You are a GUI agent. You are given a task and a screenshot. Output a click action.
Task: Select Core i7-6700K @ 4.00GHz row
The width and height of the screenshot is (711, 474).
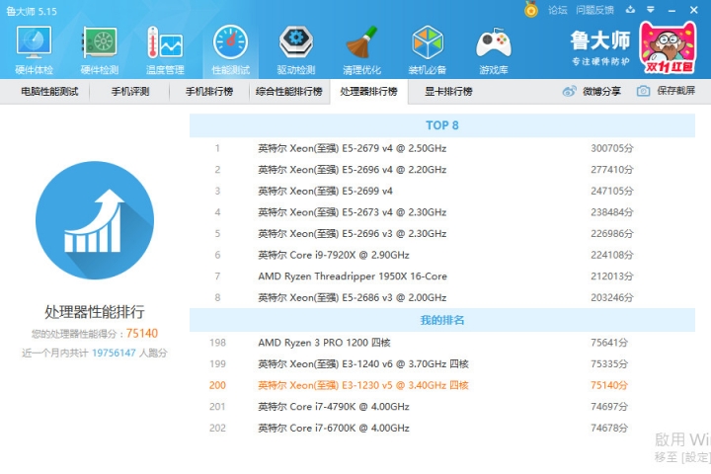pyautogui.click(x=442, y=428)
